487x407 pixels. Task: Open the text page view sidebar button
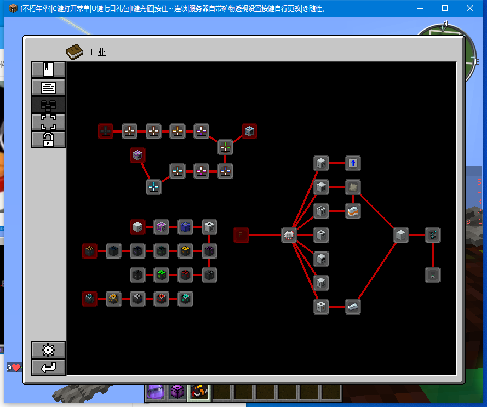click(x=48, y=87)
